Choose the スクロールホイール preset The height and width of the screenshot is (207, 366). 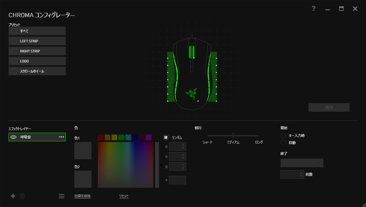coord(37,71)
